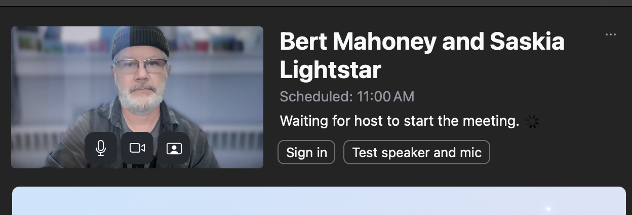The width and height of the screenshot is (632, 215).
Task: Select the meeting title Bert Mahoney and Saskia Lightstar
Action: [422, 55]
